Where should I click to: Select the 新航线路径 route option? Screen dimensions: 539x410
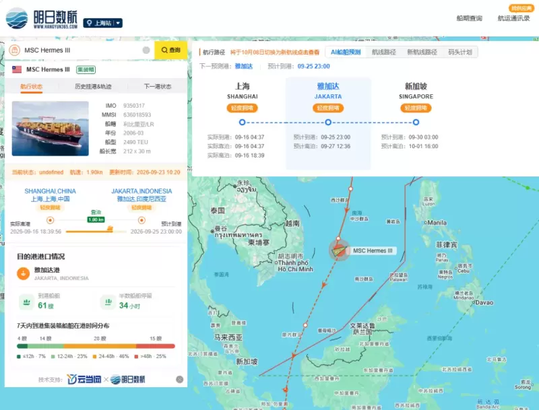[422, 53]
